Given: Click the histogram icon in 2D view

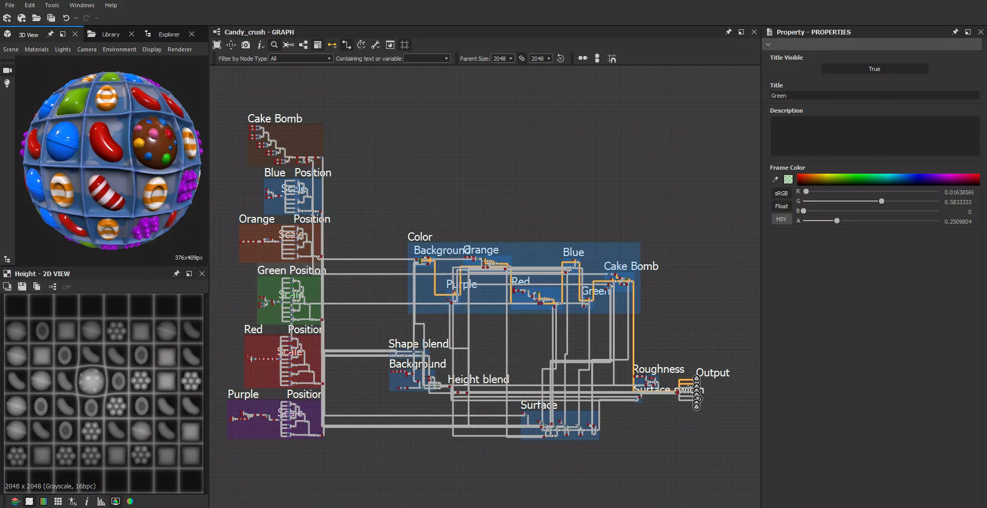Looking at the screenshot, I should [101, 501].
